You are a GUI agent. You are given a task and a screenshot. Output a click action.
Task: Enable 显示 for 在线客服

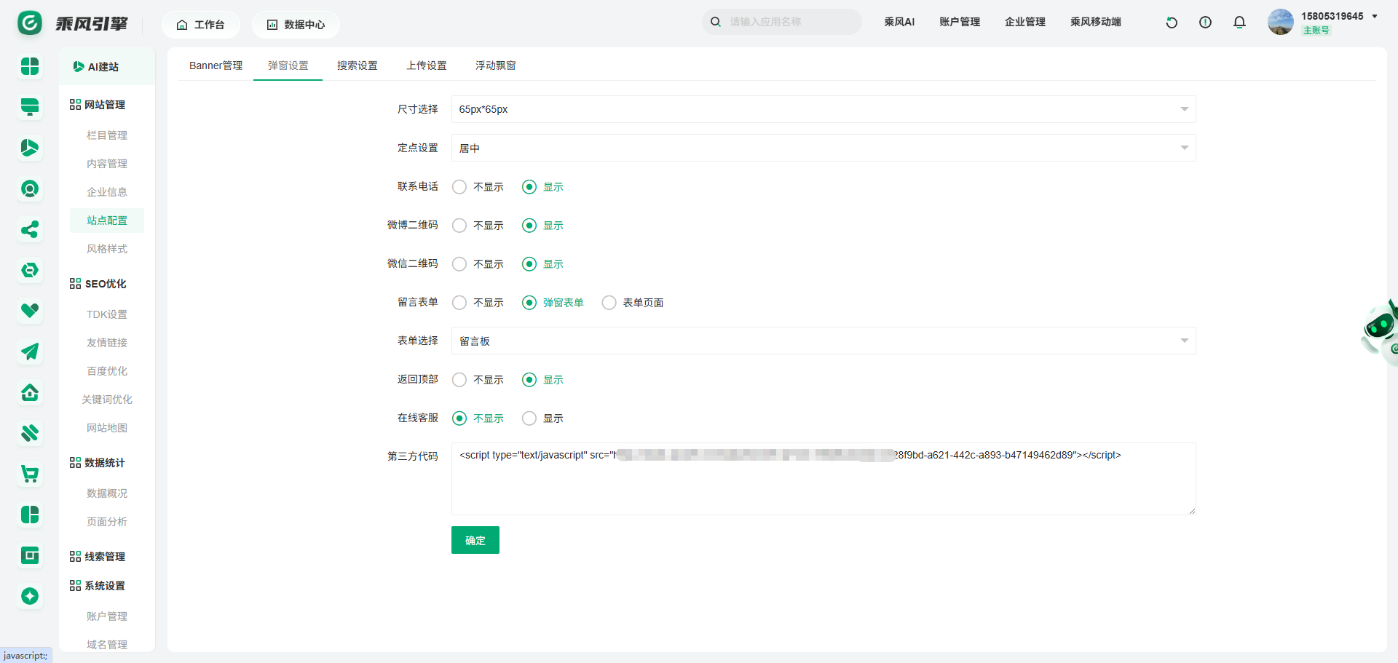tap(529, 418)
